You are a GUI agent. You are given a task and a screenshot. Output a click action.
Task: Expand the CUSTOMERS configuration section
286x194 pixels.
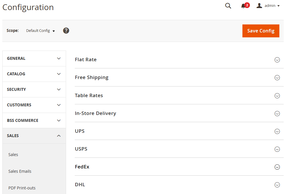coord(34,105)
